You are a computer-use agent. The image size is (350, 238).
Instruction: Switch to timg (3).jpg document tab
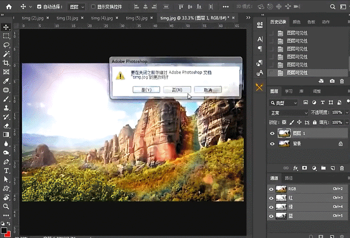pos(67,18)
